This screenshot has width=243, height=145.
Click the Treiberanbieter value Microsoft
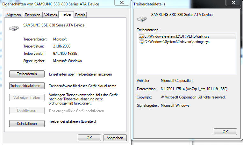coord(60,39)
